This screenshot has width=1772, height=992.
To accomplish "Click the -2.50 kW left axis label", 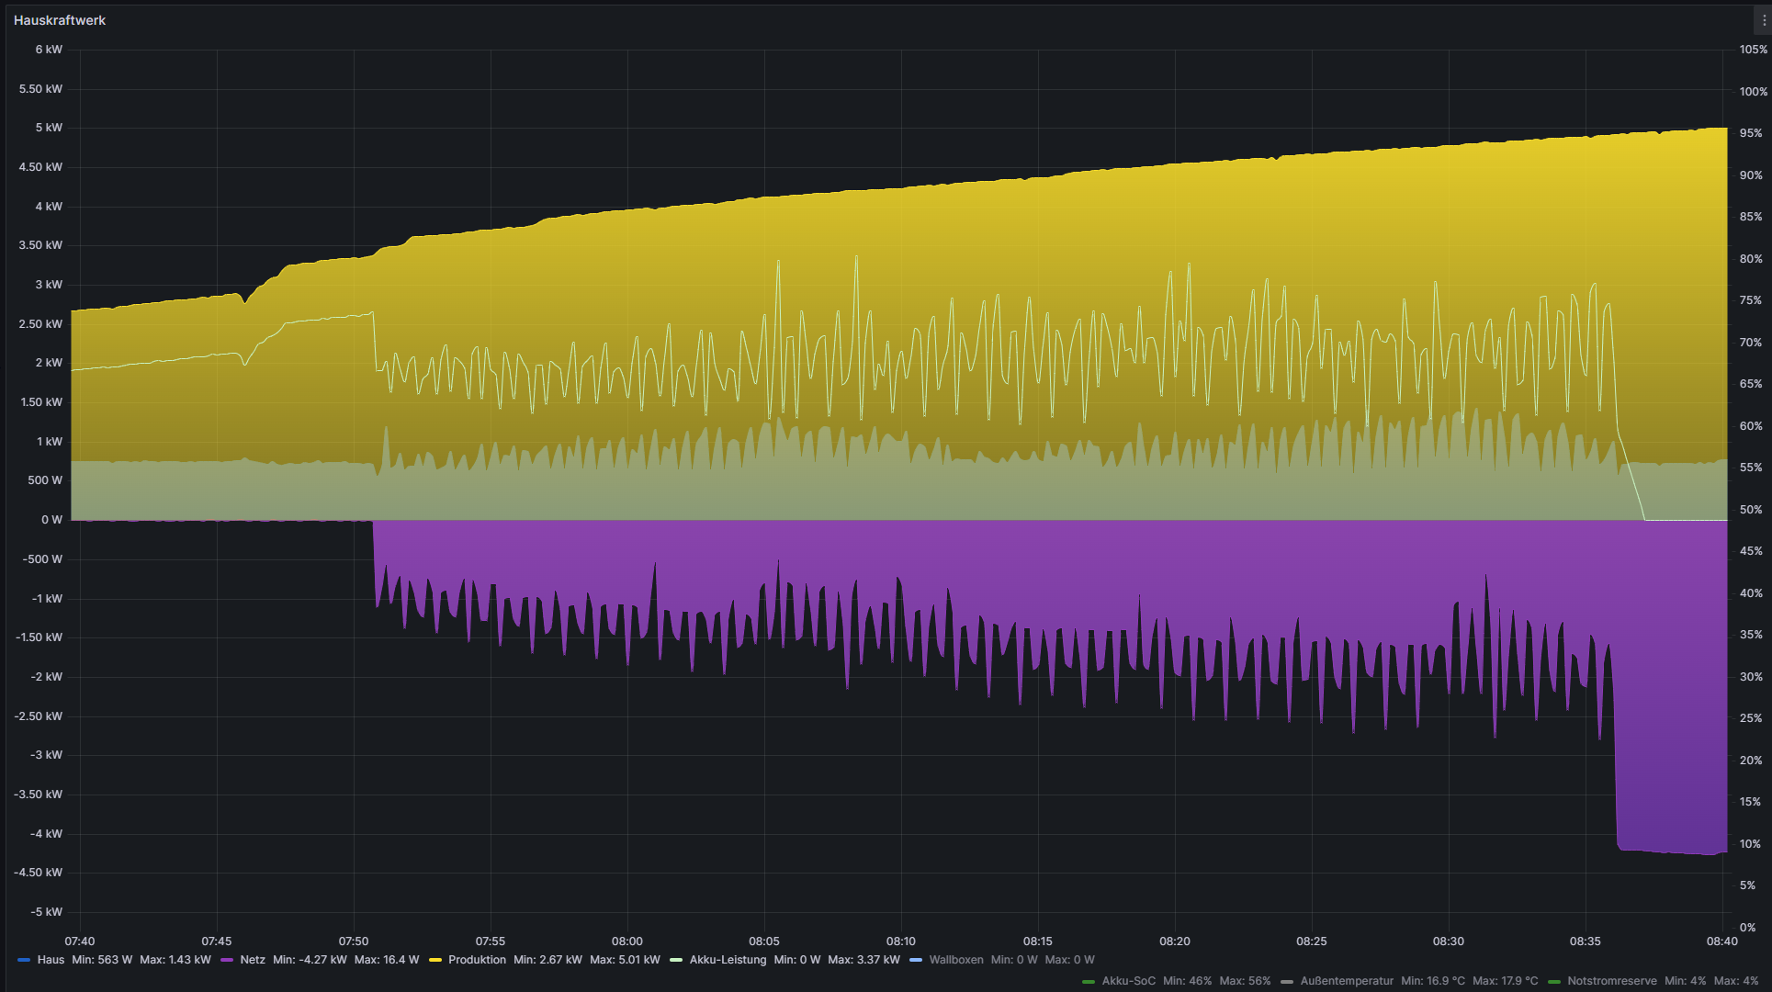I will (x=39, y=716).
